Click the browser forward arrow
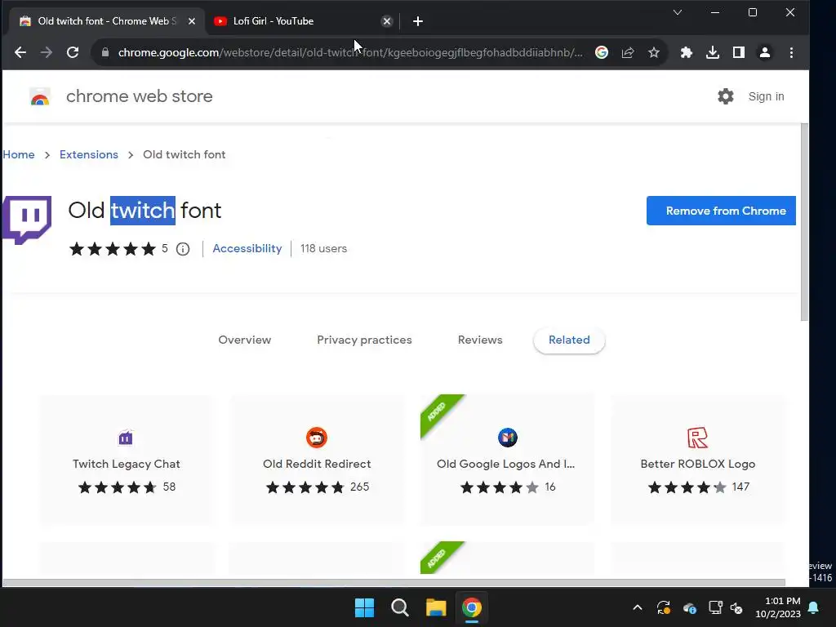 click(x=47, y=52)
